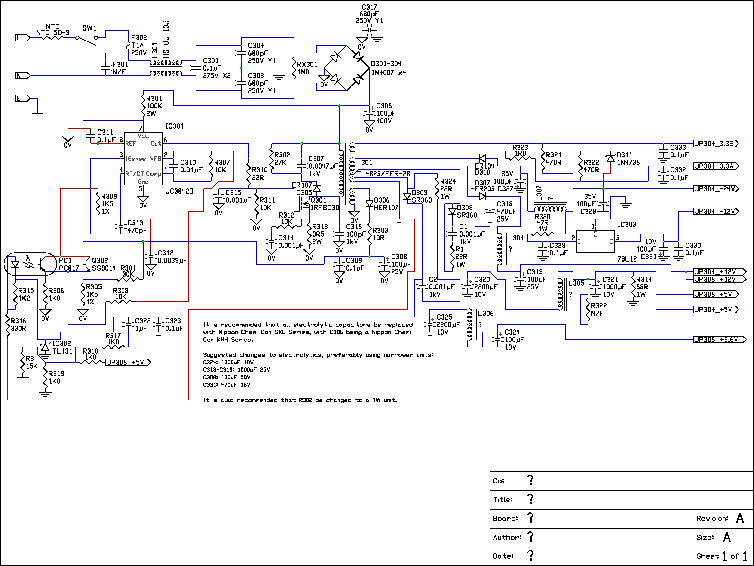Viewport: 754px width, 566px height.
Task: Select the UC3842B part number text
Action: pos(179,191)
